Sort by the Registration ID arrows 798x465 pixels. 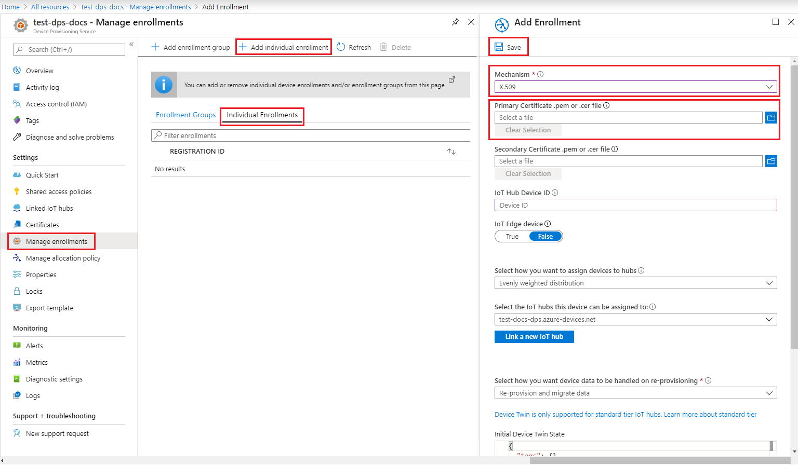(x=451, y=152)
